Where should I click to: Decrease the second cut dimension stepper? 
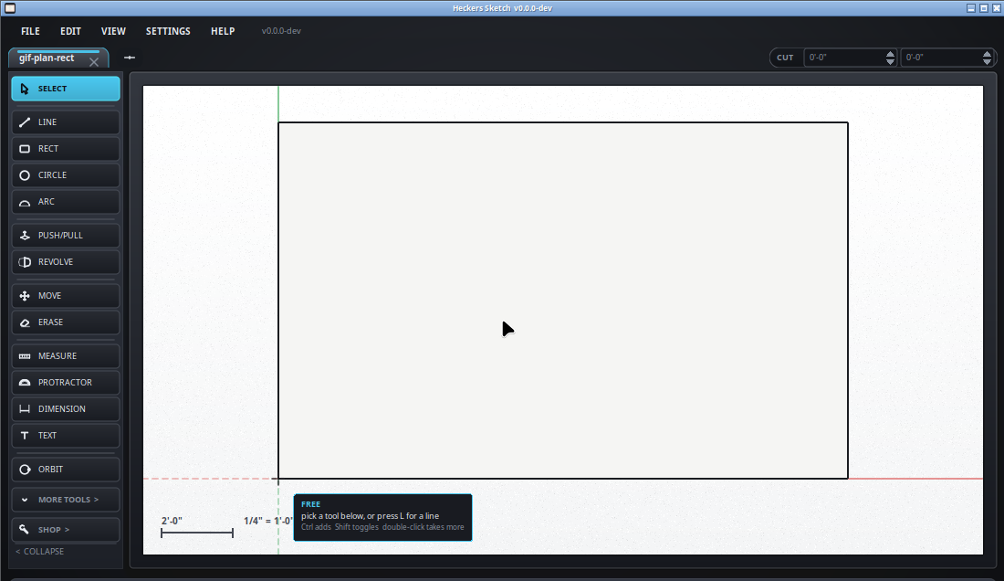tap(987, 61)
